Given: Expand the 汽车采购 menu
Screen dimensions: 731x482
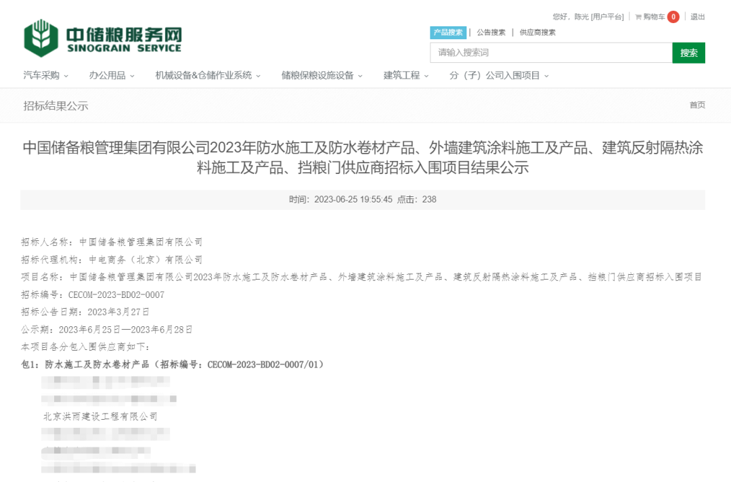Looking at the screenshot, I should pyautogui.click(x=46, y=76).
